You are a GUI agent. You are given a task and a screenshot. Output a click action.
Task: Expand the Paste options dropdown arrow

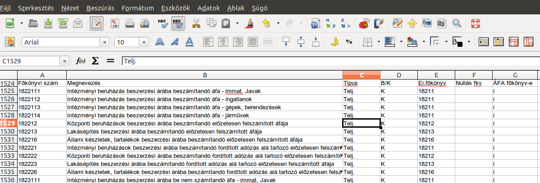coord(237,23)
